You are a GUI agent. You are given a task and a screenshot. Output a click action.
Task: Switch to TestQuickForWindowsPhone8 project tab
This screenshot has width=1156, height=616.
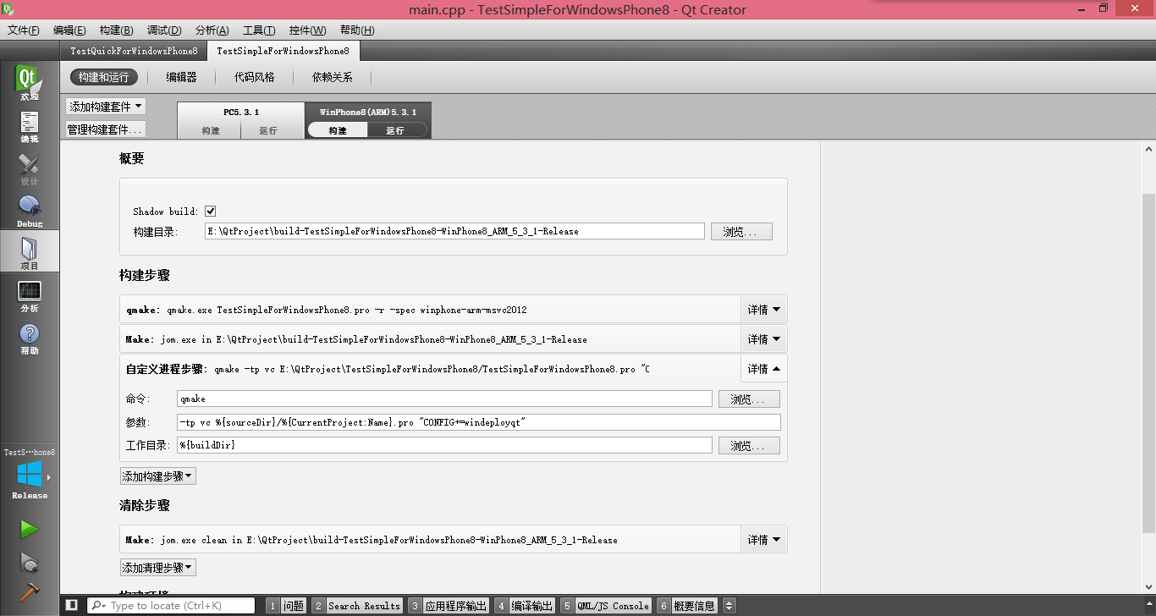134,51
